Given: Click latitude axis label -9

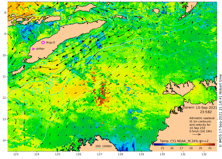Looking at the screenshot, I should point(5,34).
